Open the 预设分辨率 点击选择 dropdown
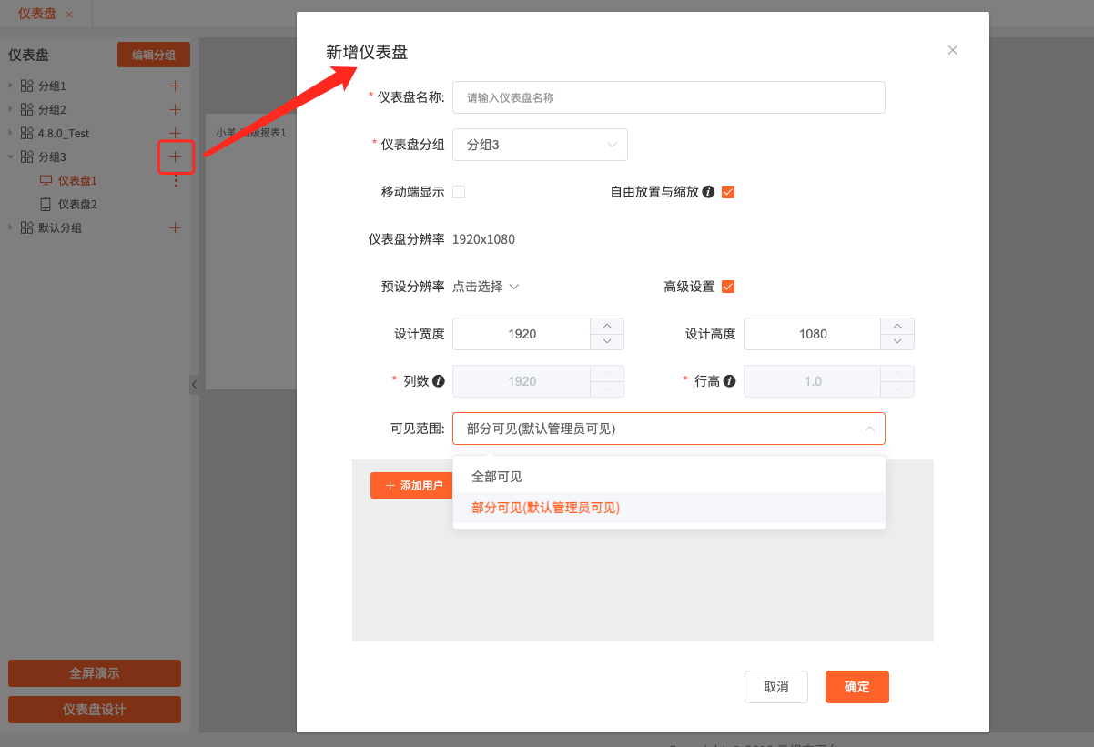Image resolution: width=1094 pixels, height=747 pixels. [x=486, y=287]
